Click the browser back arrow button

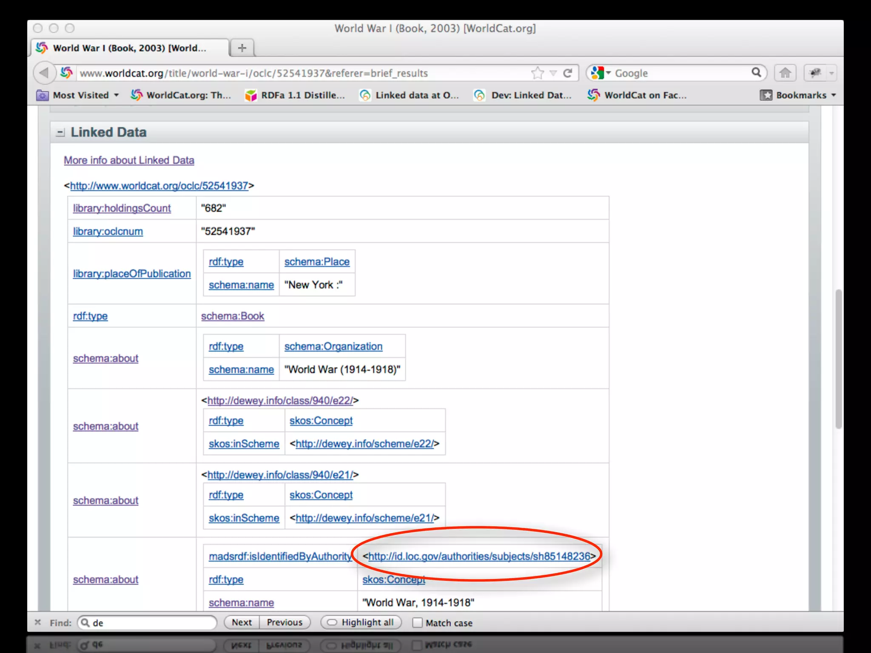[44, 73]
